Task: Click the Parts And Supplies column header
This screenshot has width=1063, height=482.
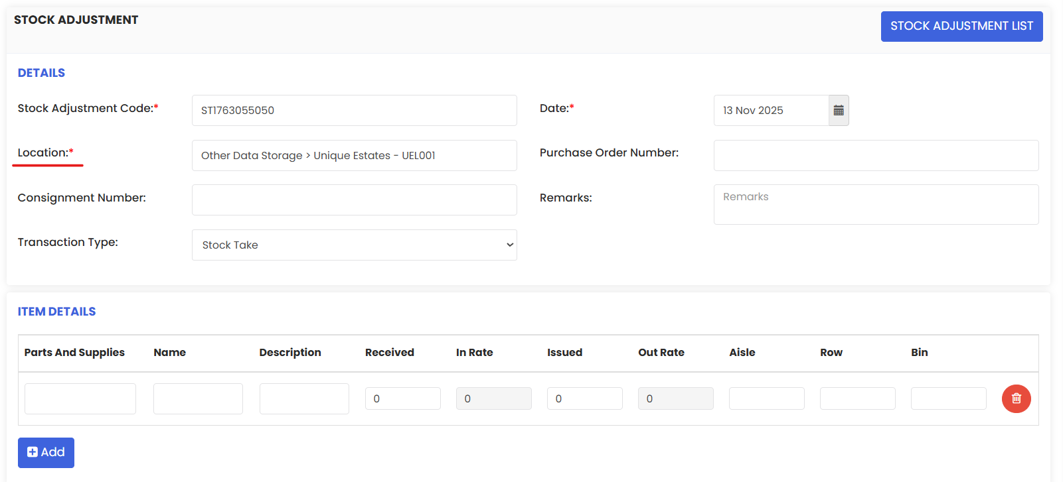Action: (x=74, y=353)
